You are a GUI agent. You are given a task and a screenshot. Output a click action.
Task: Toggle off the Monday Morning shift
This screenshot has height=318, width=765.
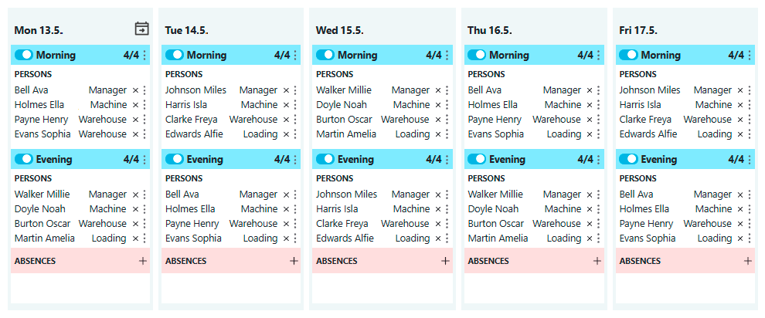24,55
